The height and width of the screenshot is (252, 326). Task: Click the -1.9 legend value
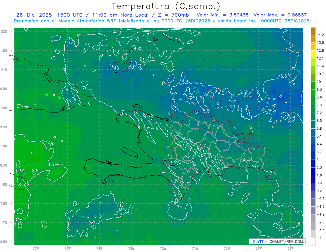(320, 214)
